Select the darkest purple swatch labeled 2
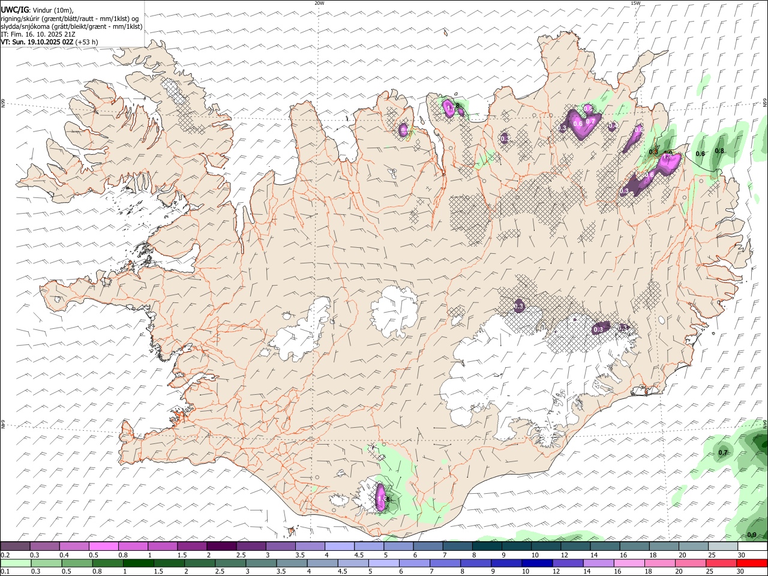Screen dimensions: 768x576 pos(221,546)
